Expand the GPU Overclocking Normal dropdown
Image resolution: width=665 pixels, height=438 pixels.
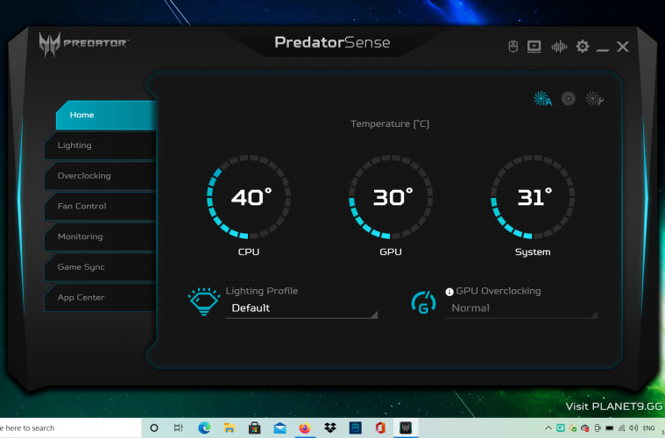(521, 308)
